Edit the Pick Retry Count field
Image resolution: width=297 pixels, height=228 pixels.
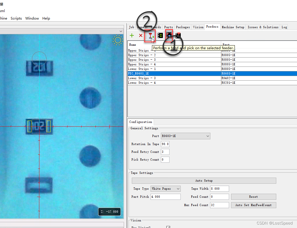pyautogui.click(x=165, y=159)
